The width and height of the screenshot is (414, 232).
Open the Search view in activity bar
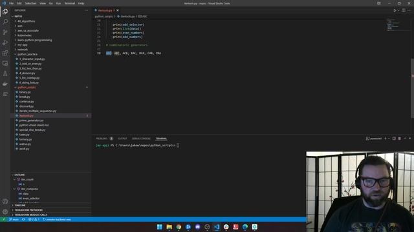(5, 22)
